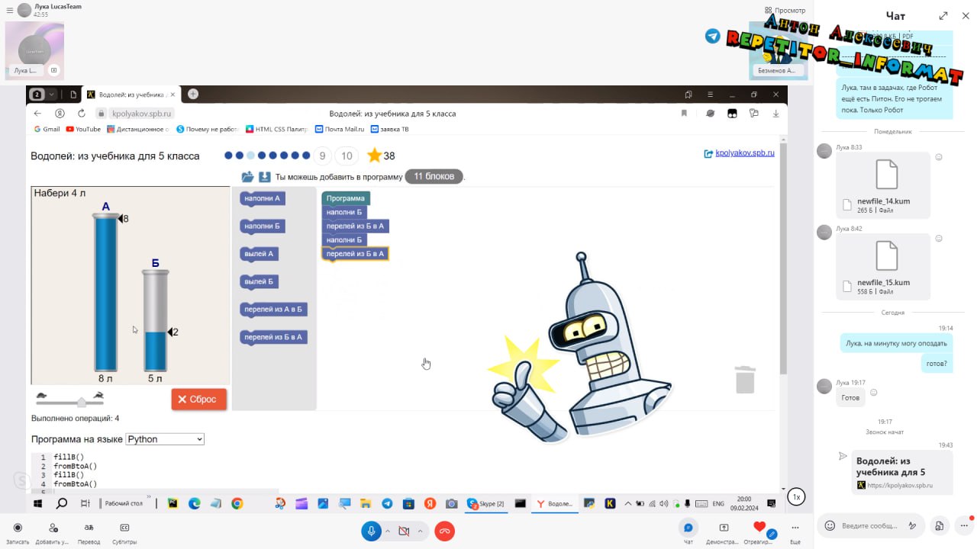Image resolution: width=977 pixels, height=549 pixels.
Task: Show hidden system tray icons
Action: tap(627, 503)
